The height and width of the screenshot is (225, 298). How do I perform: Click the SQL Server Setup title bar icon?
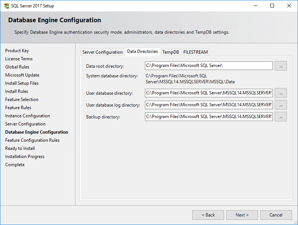pyautogui.click(x=6, y=6)
